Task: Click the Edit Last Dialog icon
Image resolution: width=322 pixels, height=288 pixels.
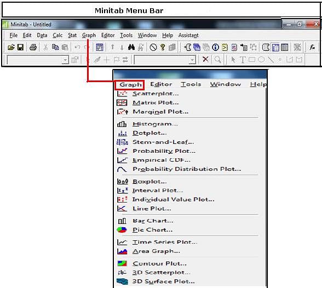Action: pos(100,48)
